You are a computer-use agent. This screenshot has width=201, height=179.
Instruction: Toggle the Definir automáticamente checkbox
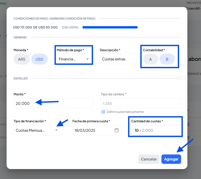[103, 112]
